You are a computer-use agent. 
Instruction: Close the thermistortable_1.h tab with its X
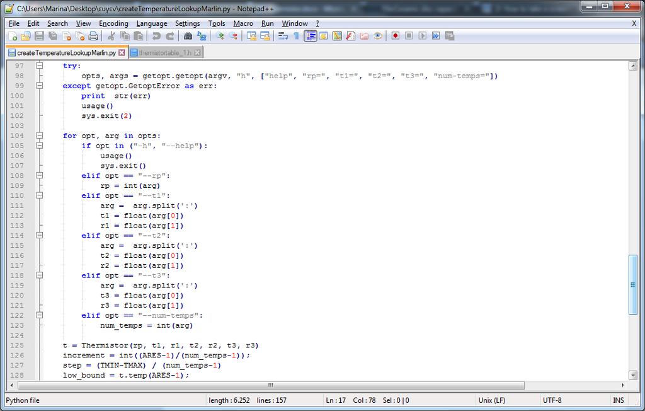197,53
